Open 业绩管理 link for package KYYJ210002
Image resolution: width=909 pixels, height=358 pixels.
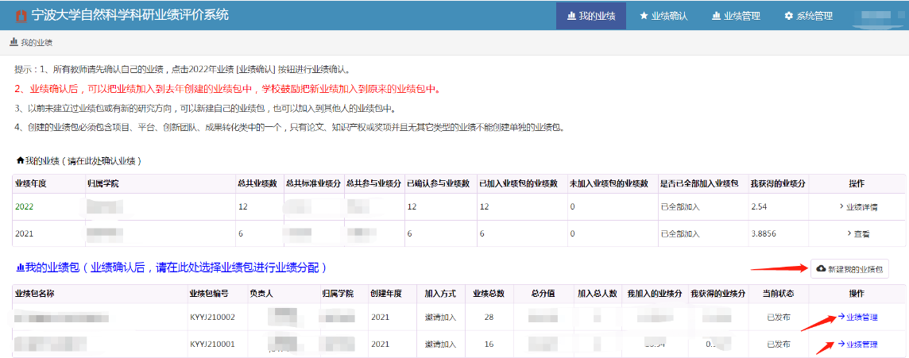[x=861, y=318]
